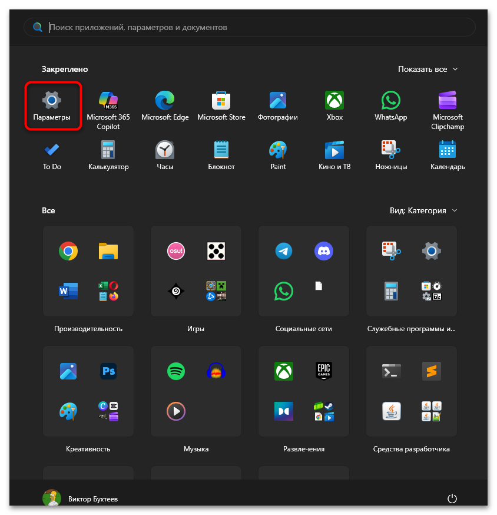The width and height of the screenshot is (497, 515).
Task: Launch Paint in Креативность group
Action: (x=68, y=411)
